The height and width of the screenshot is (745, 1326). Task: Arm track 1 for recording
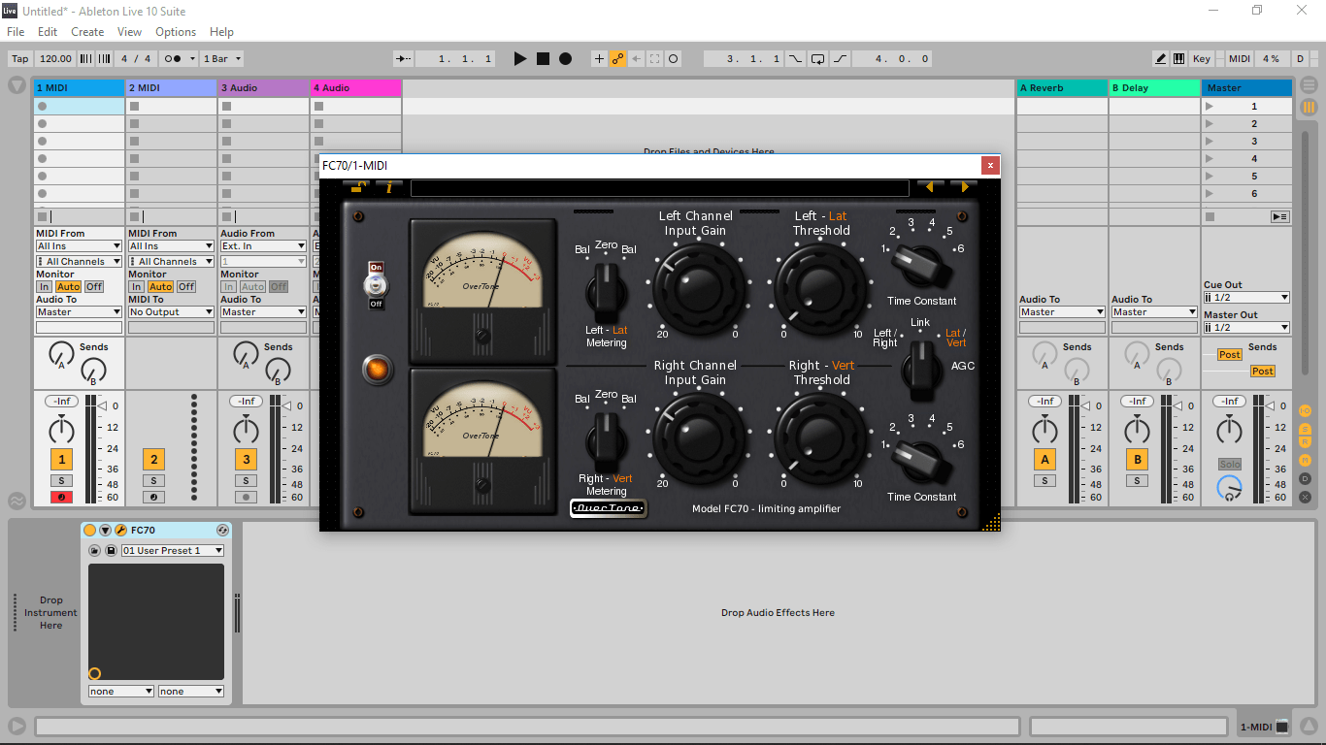(61, 498)
